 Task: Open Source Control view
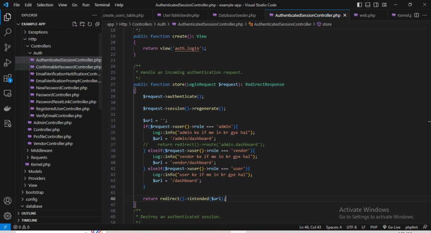7,47
